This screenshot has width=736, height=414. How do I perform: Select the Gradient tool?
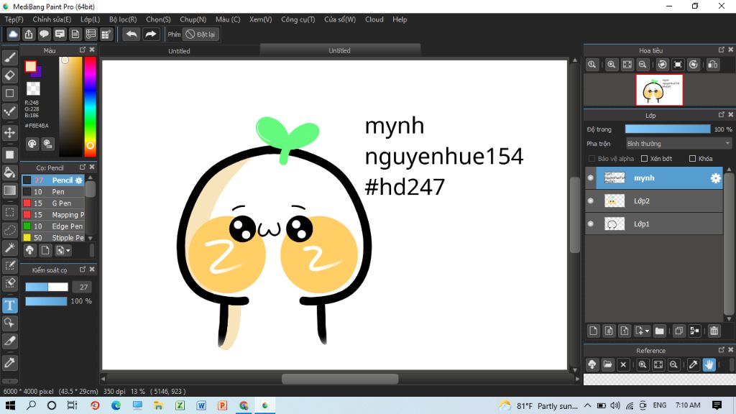[x=10, y=190]
